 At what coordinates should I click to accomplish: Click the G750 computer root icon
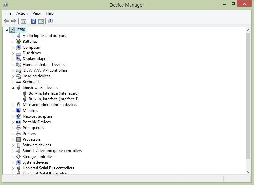(12, 30)
